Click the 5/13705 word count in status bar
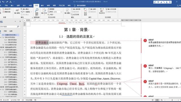Image resolution: width=181 pixels, height=102 pixels. 15,100
